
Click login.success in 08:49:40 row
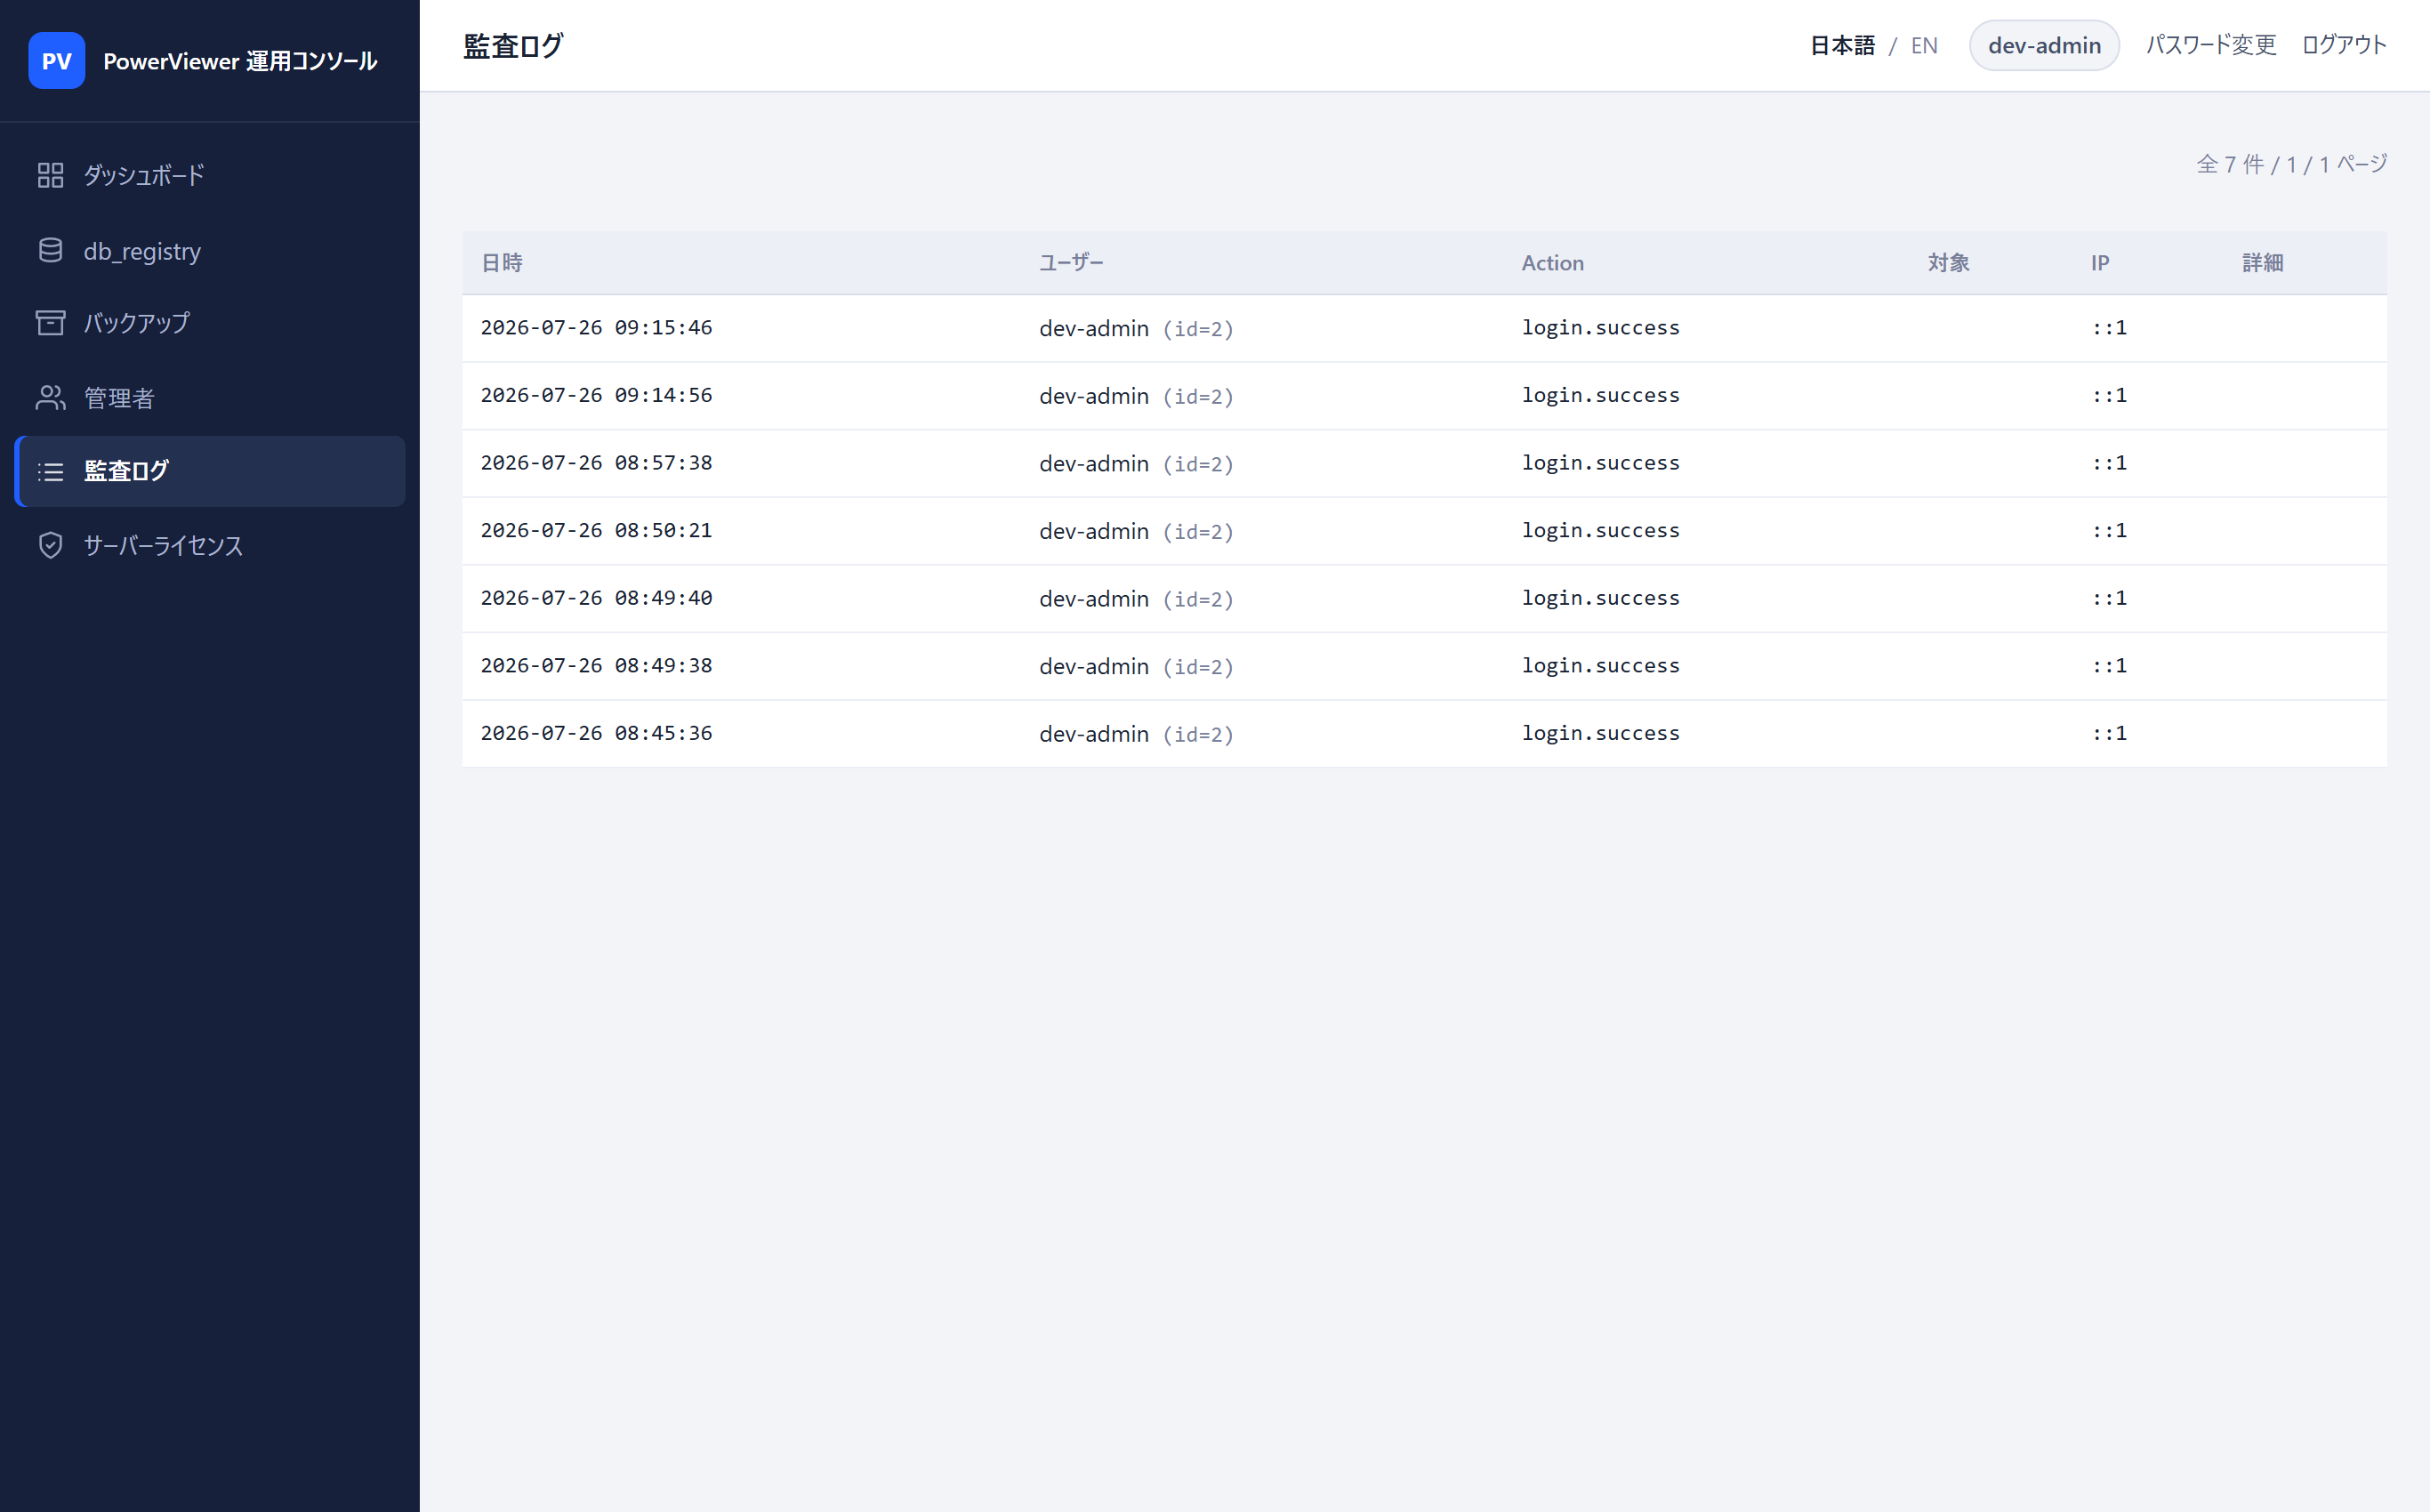pyautogui.click(x=1601, y=598)
